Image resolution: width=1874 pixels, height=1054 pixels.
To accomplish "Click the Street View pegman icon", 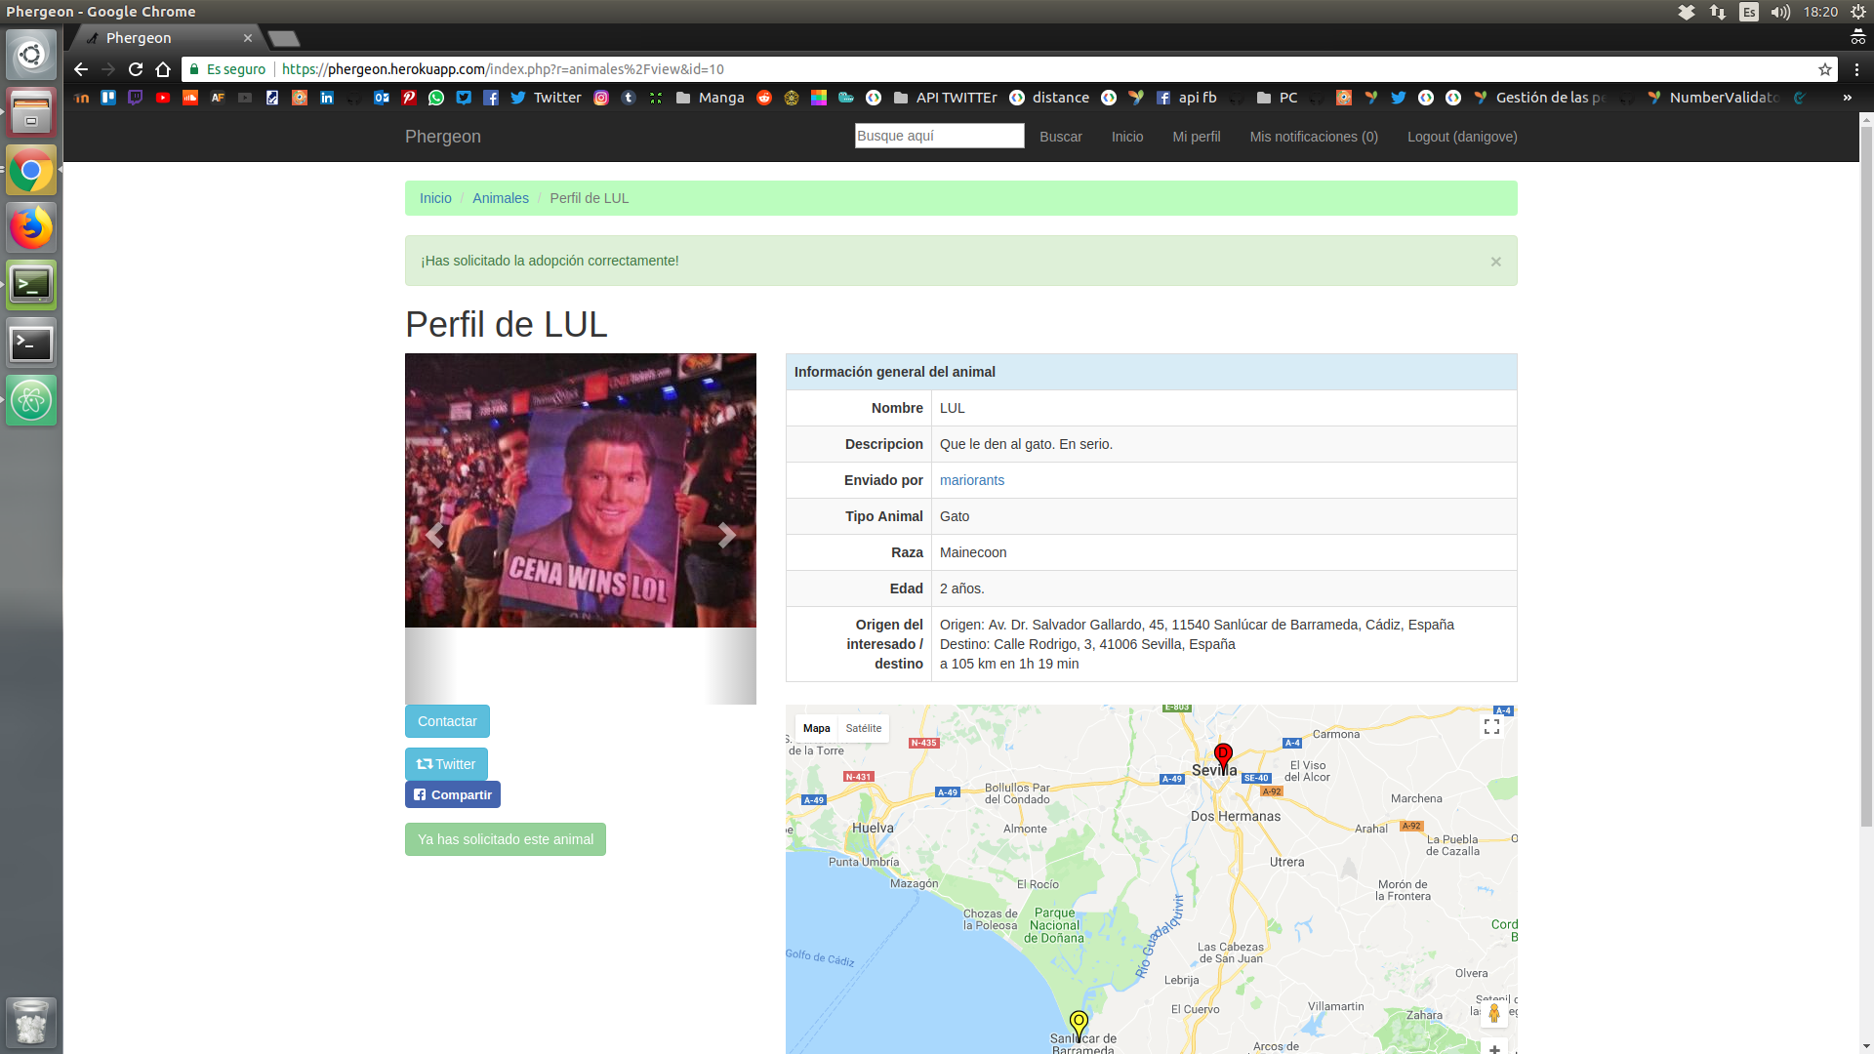I will [x=1493, y=1014].
